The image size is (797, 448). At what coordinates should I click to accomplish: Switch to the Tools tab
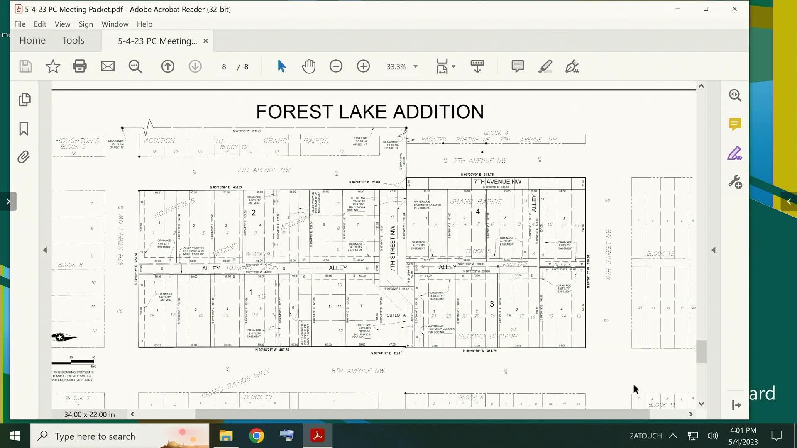73,40
